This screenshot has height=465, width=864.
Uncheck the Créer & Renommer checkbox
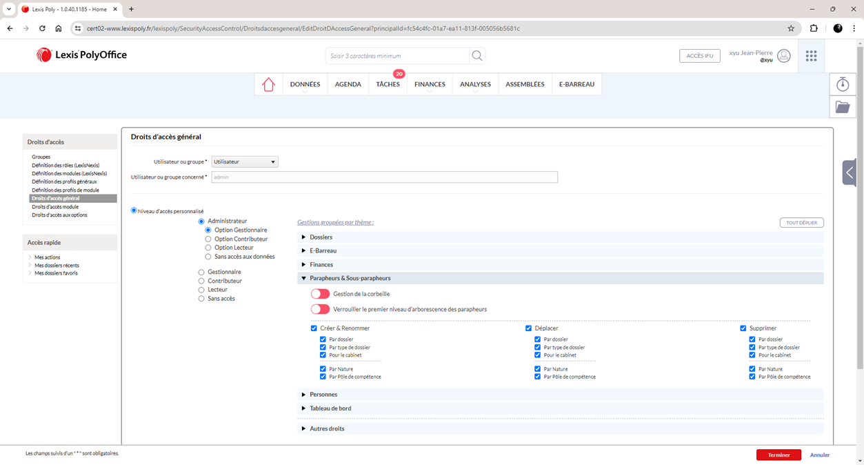tap(314, 328)
